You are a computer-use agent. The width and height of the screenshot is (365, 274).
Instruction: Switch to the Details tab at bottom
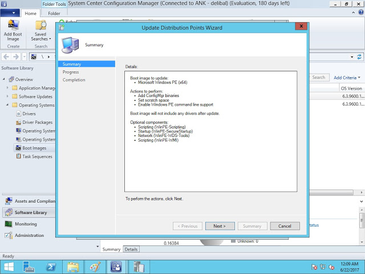tap(131, 249)
